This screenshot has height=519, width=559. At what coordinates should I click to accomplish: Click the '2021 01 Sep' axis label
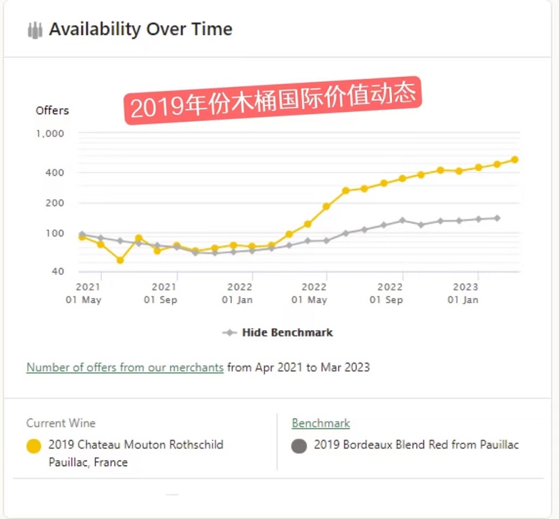point(161,293)
